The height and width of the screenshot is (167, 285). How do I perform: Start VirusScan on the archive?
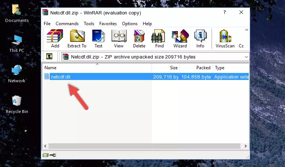tap(225, 39)
